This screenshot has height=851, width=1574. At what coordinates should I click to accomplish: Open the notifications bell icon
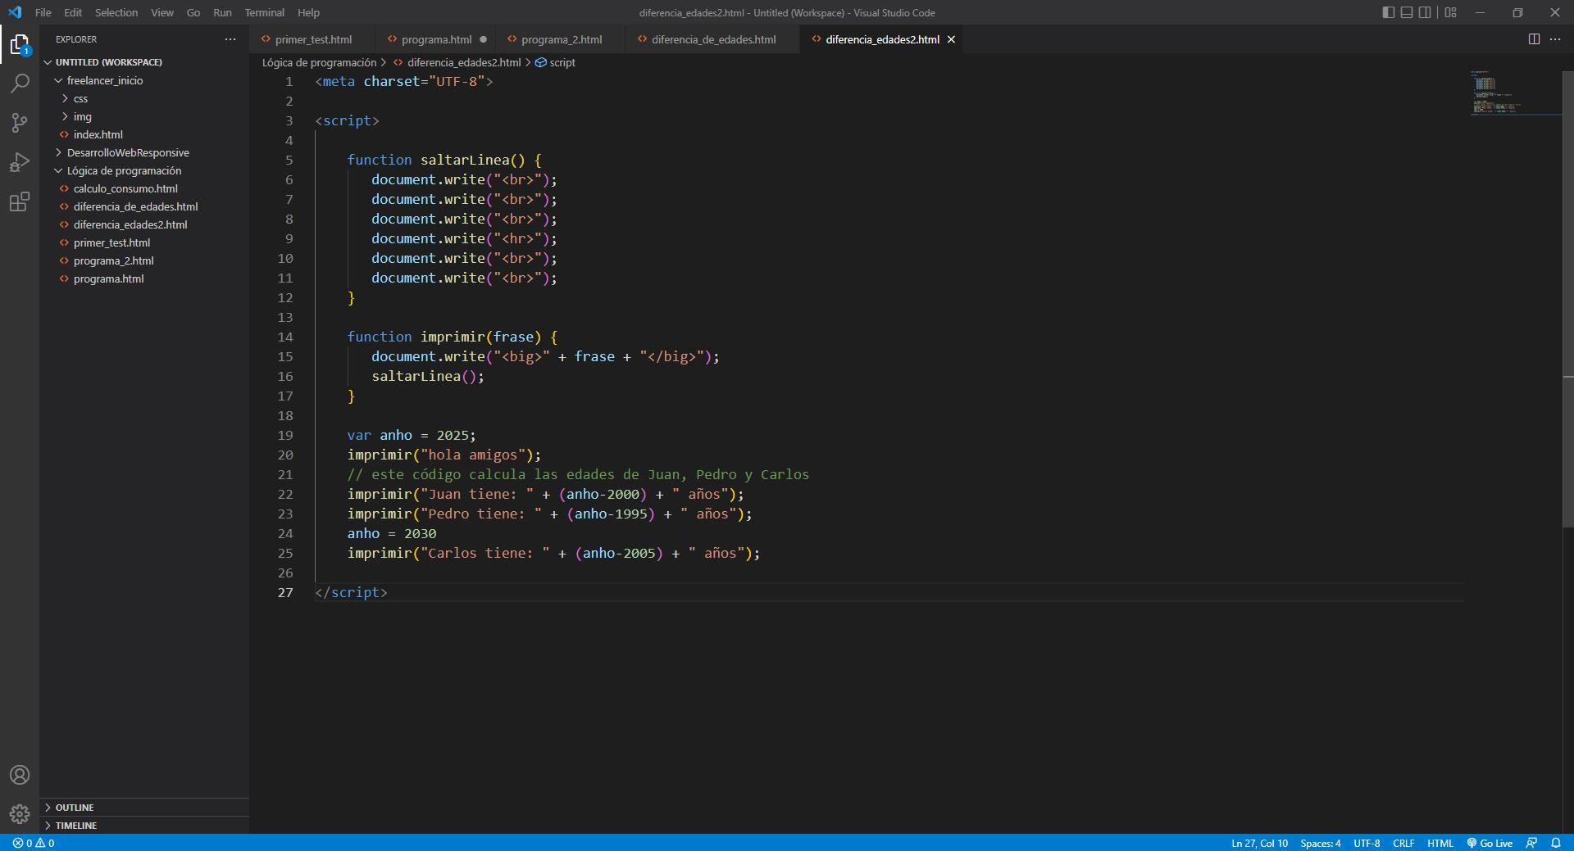pyautogui.click(x=1556, y=843)
